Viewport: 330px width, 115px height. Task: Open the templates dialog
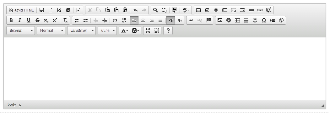click(78, 10)
